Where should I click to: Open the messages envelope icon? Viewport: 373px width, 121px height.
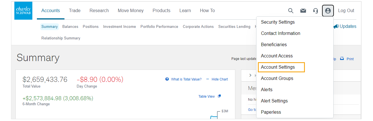[x=303, y=11]
